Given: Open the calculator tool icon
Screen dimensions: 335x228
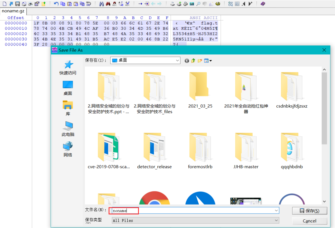Looking at the screenshot, I should 192,4.
